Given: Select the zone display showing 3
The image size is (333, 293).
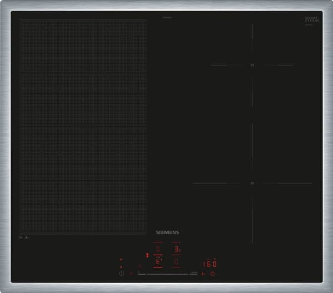Looking at the screenshot, I should [x=176, y=249].
